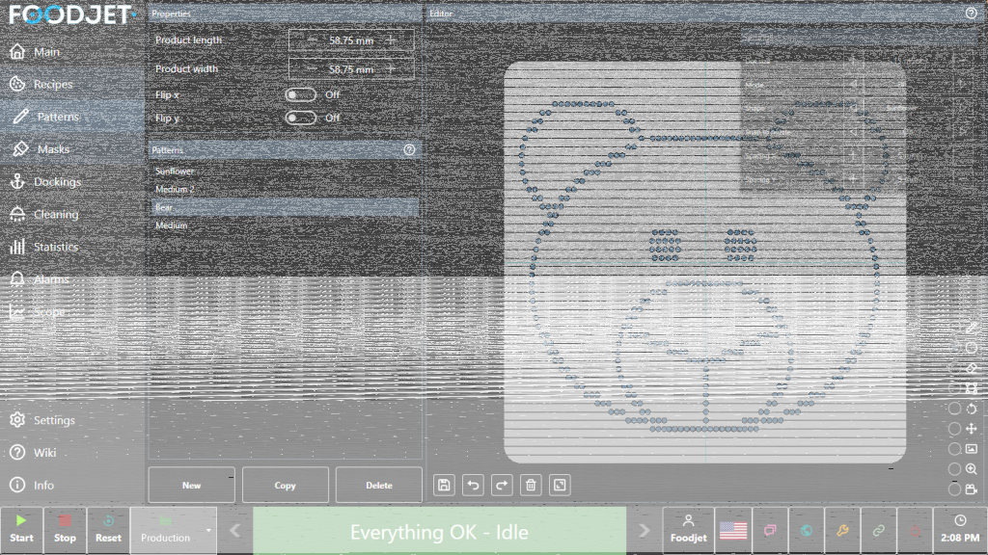Click the Copy pattern button
The width and height of the screenshot is (988, 555).
click(x=285, y=486)
